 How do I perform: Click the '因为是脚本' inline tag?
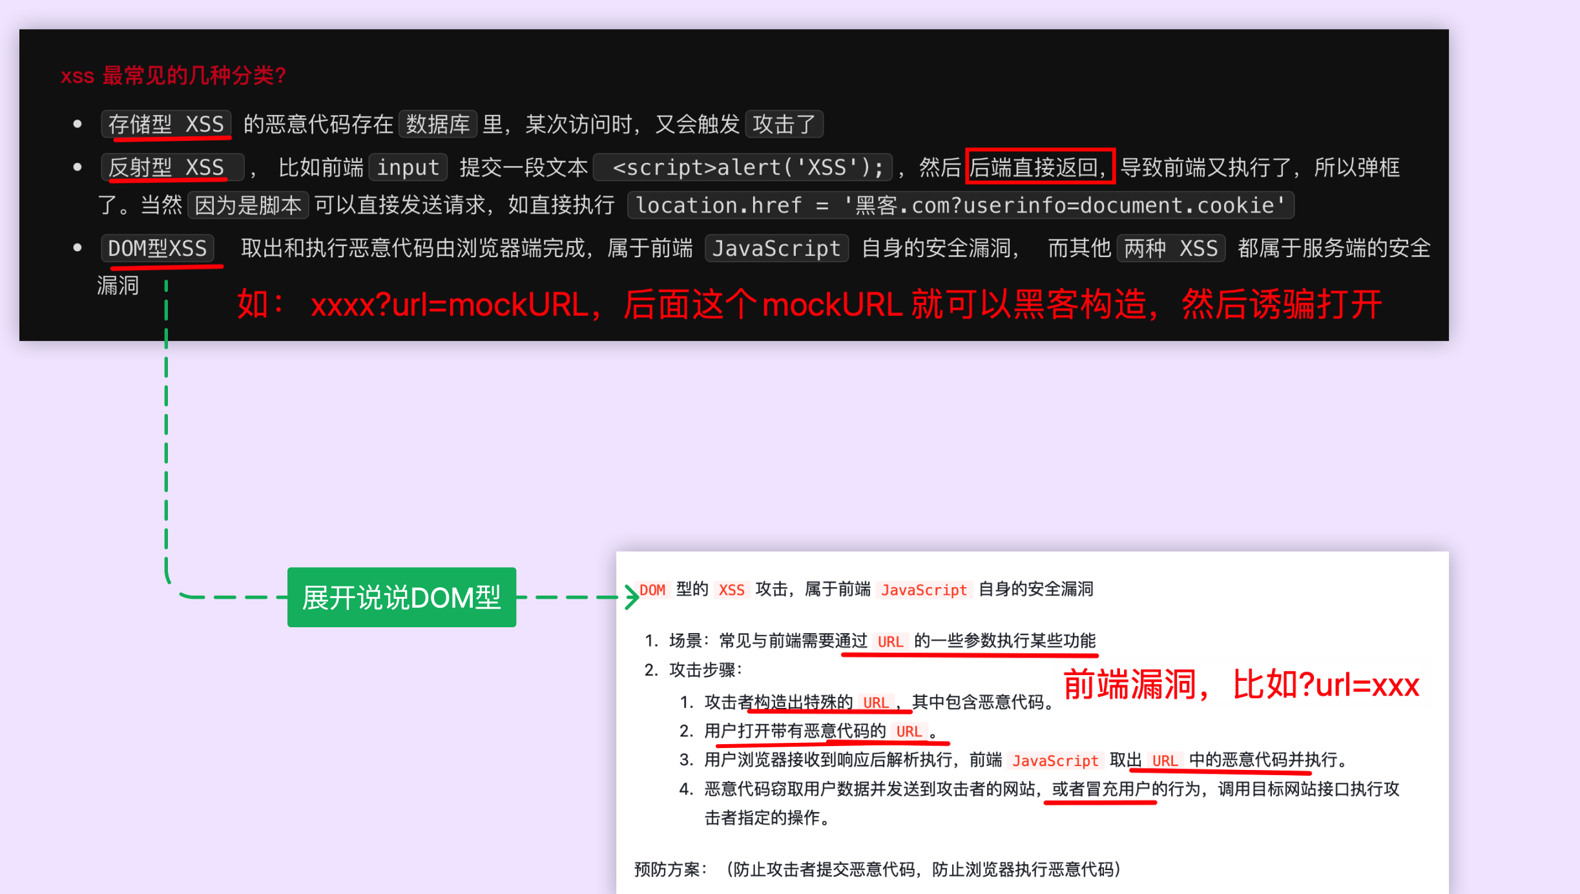pyautogui.click(x=248, y=205)
